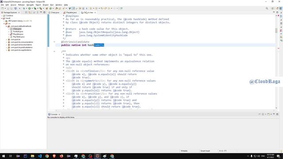This screenshot has width=283, height=159.
Task: Maximize the Console view
Action: coord(277,114)
